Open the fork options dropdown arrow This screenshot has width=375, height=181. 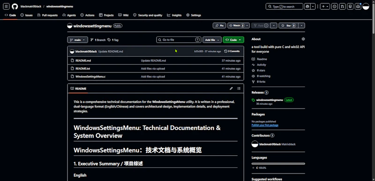pos(274,26)
